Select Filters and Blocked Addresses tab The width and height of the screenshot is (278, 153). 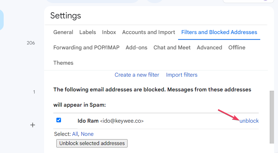219,32
